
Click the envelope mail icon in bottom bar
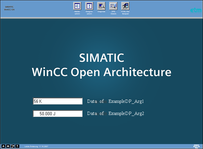(x=8, y=146)
